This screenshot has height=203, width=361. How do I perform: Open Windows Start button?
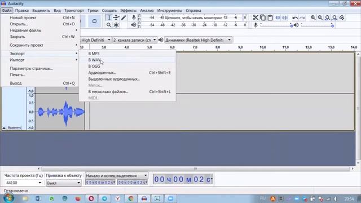coord(8,198)
